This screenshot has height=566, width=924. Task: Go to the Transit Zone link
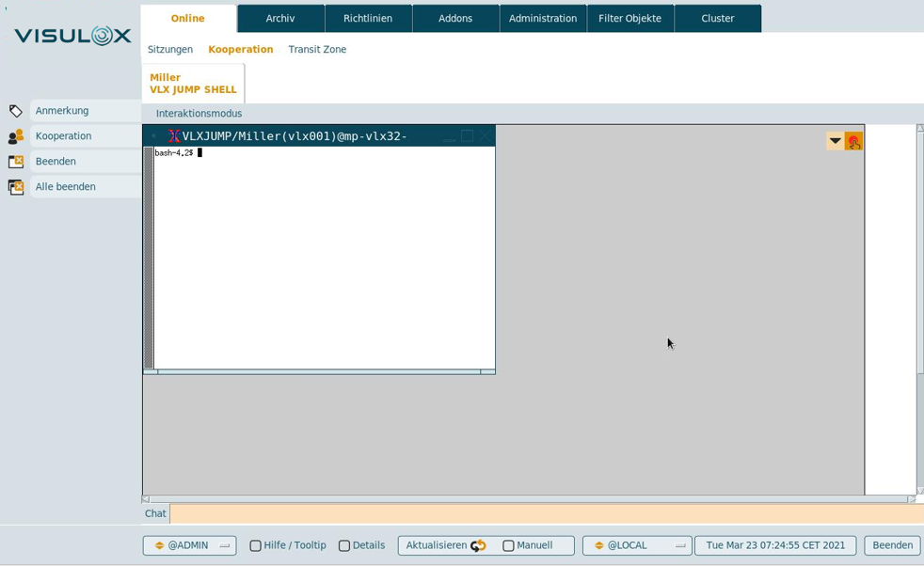point(317,49)
